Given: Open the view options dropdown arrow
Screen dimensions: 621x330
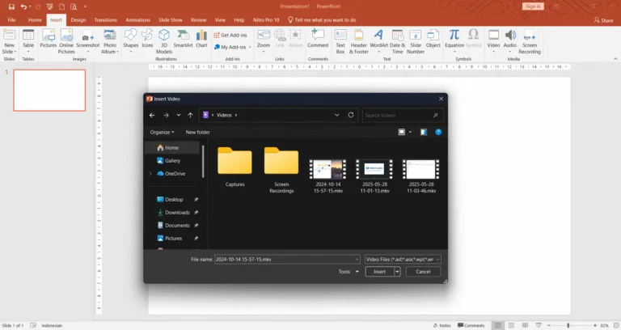Looking at the screenshot, I should point(410,132).
